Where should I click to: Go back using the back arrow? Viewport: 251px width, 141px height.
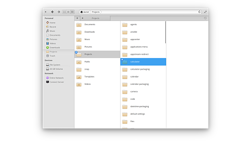click(52, 12)
